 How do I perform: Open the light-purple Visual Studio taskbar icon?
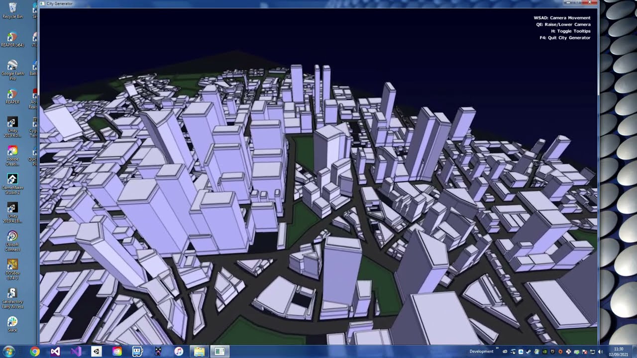click(x=76, y=352)
